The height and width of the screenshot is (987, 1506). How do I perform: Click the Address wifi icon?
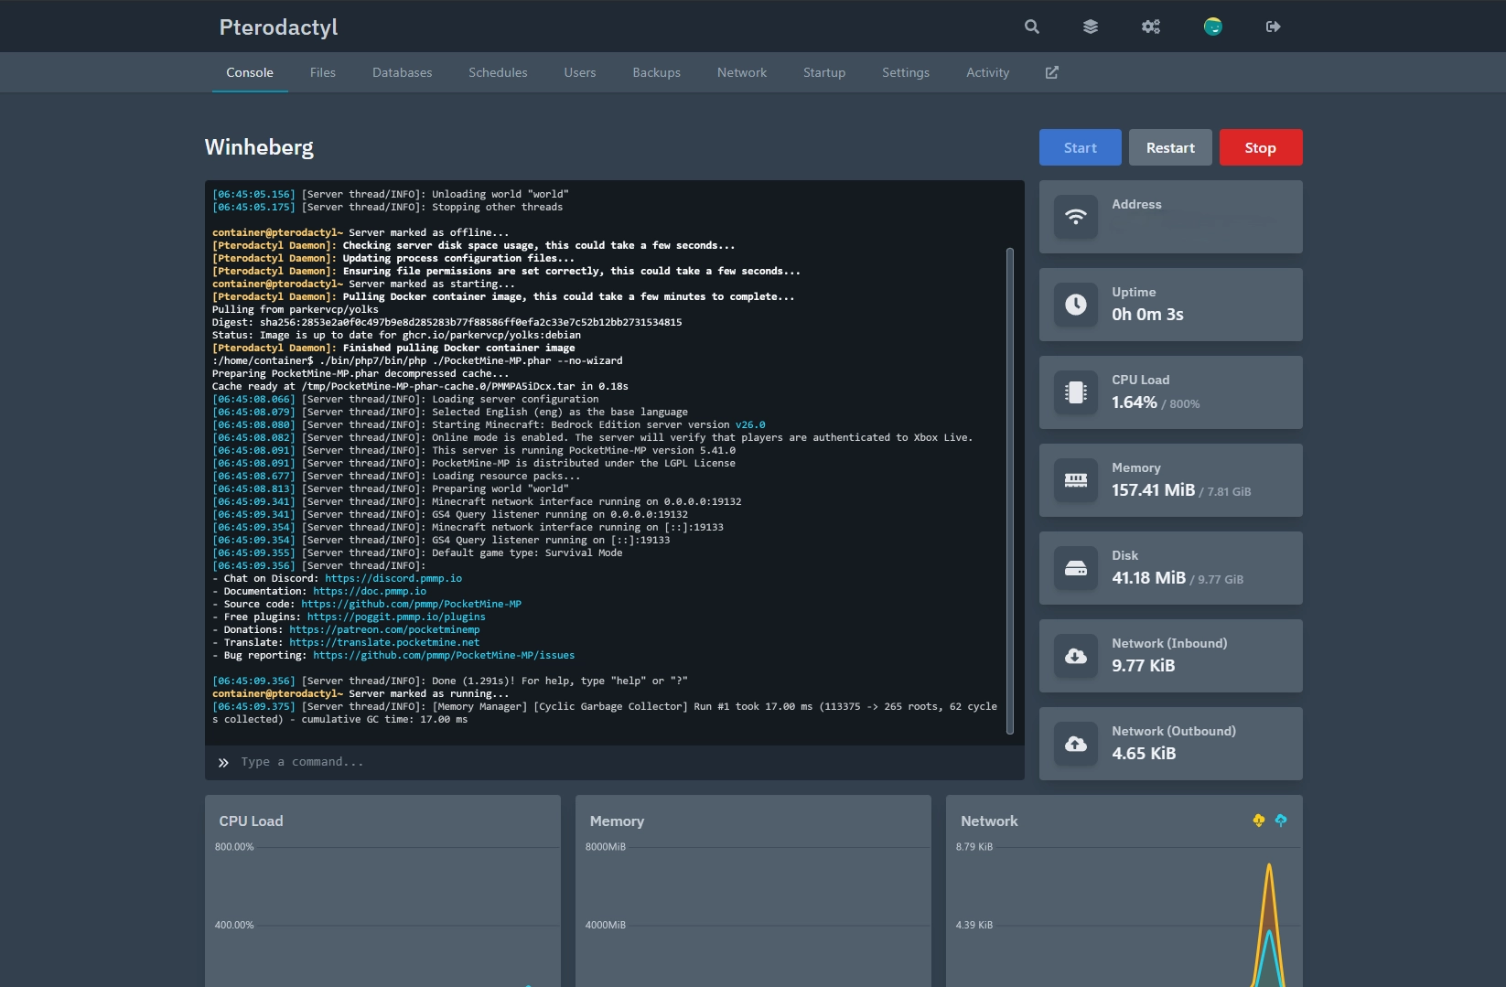(1076, 217)
